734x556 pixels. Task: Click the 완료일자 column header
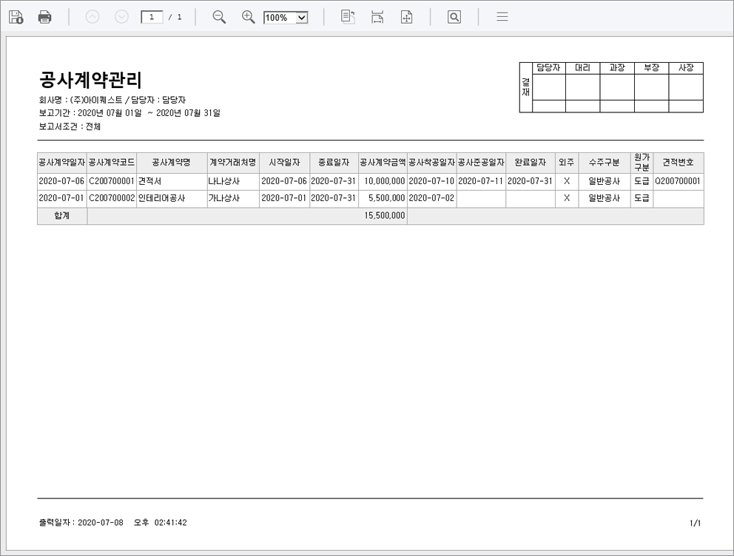[531, 163]
